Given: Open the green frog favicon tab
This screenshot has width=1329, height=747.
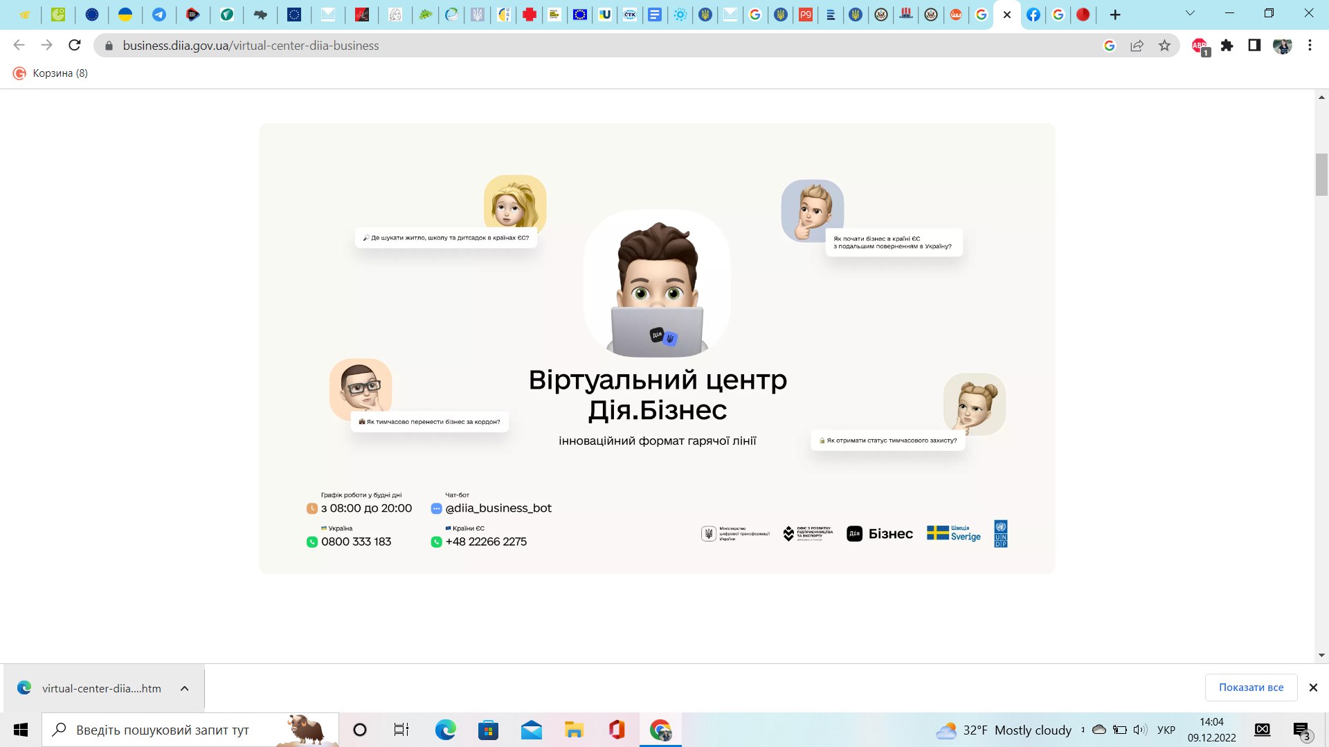Looking at the screenshot, I should coord(425,15).
